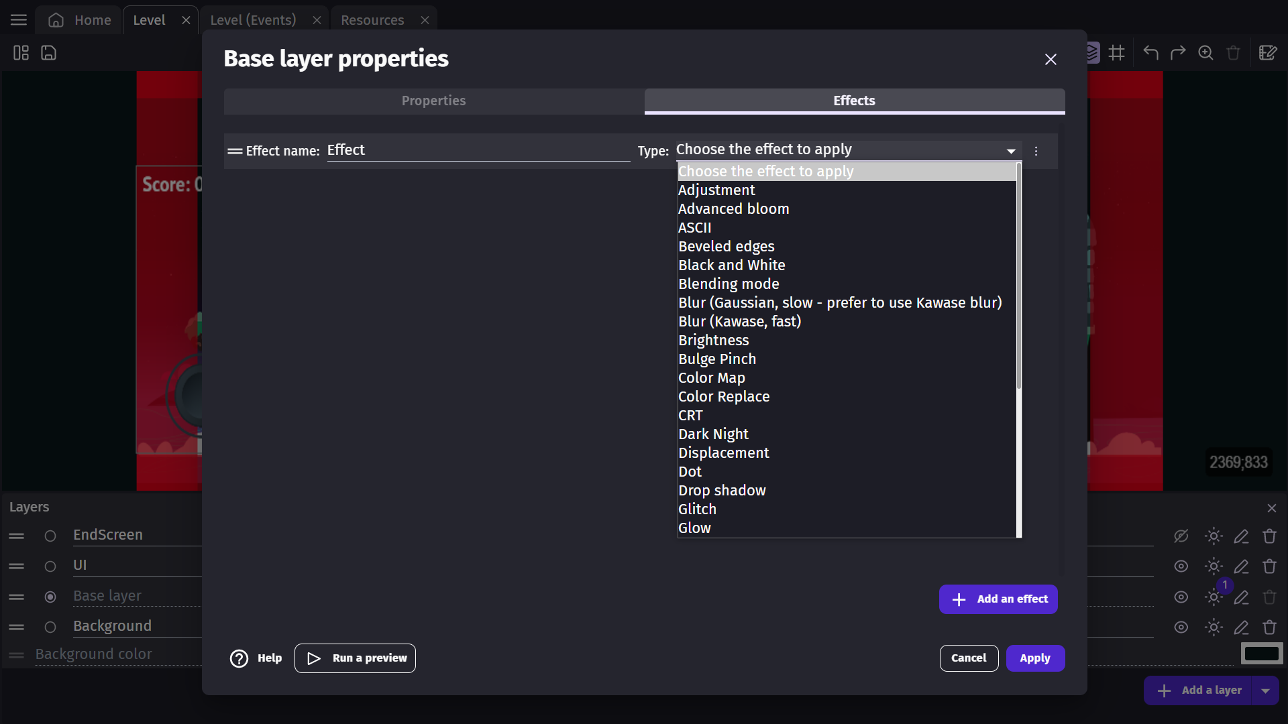Viewport: 1288px width, 724px height.
Task: Click the save project icon
Action: point(49,53)
